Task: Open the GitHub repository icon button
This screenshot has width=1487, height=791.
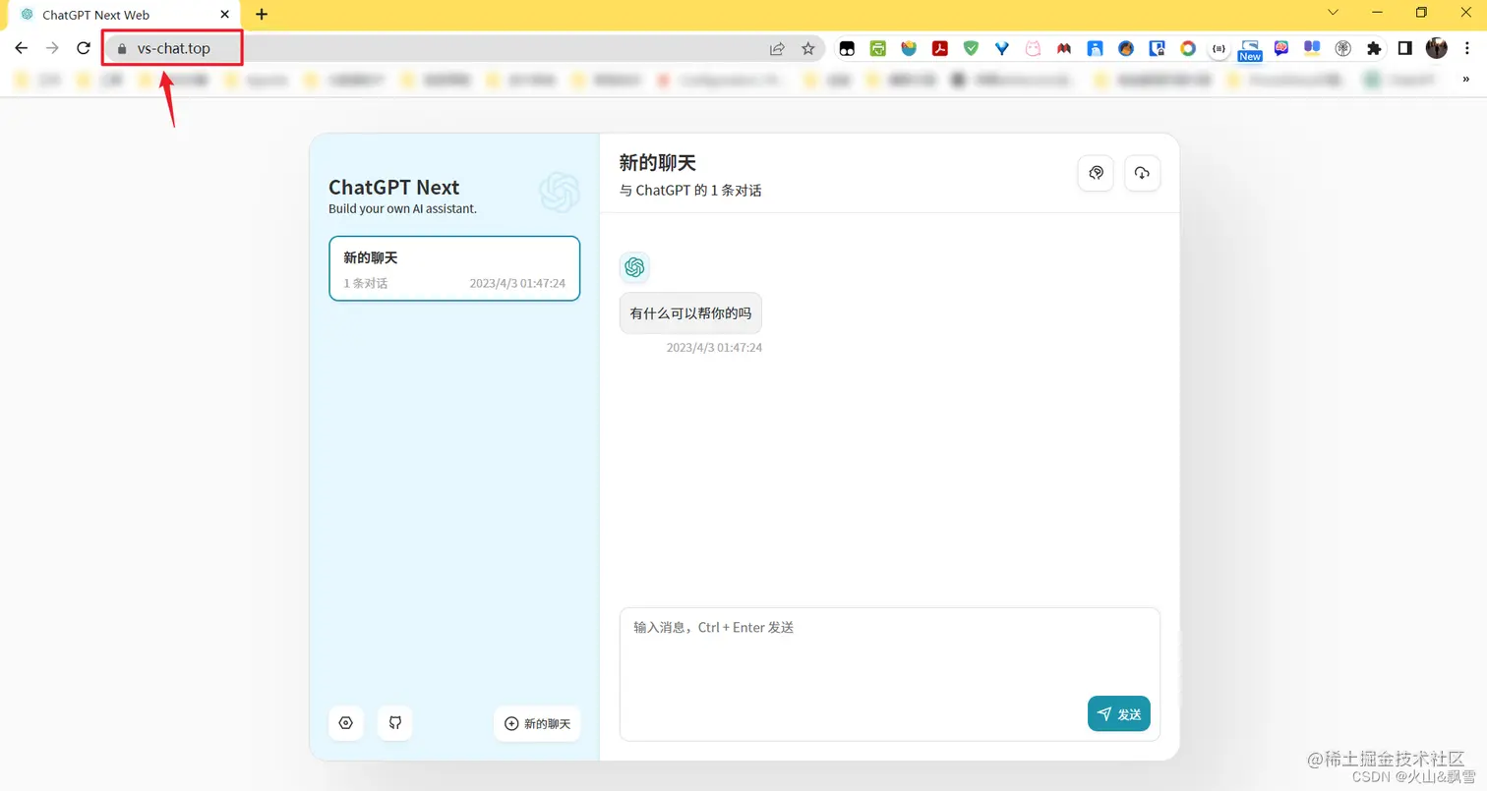Action: pyautogui.click(x=395, y=723)
